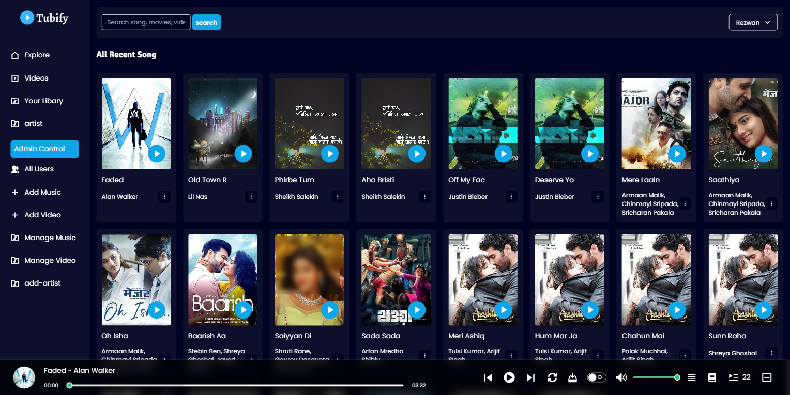Play the current track in the player bar
Image resolution: width=790 pixels, height=395 pixels.
tap(509, 377)
